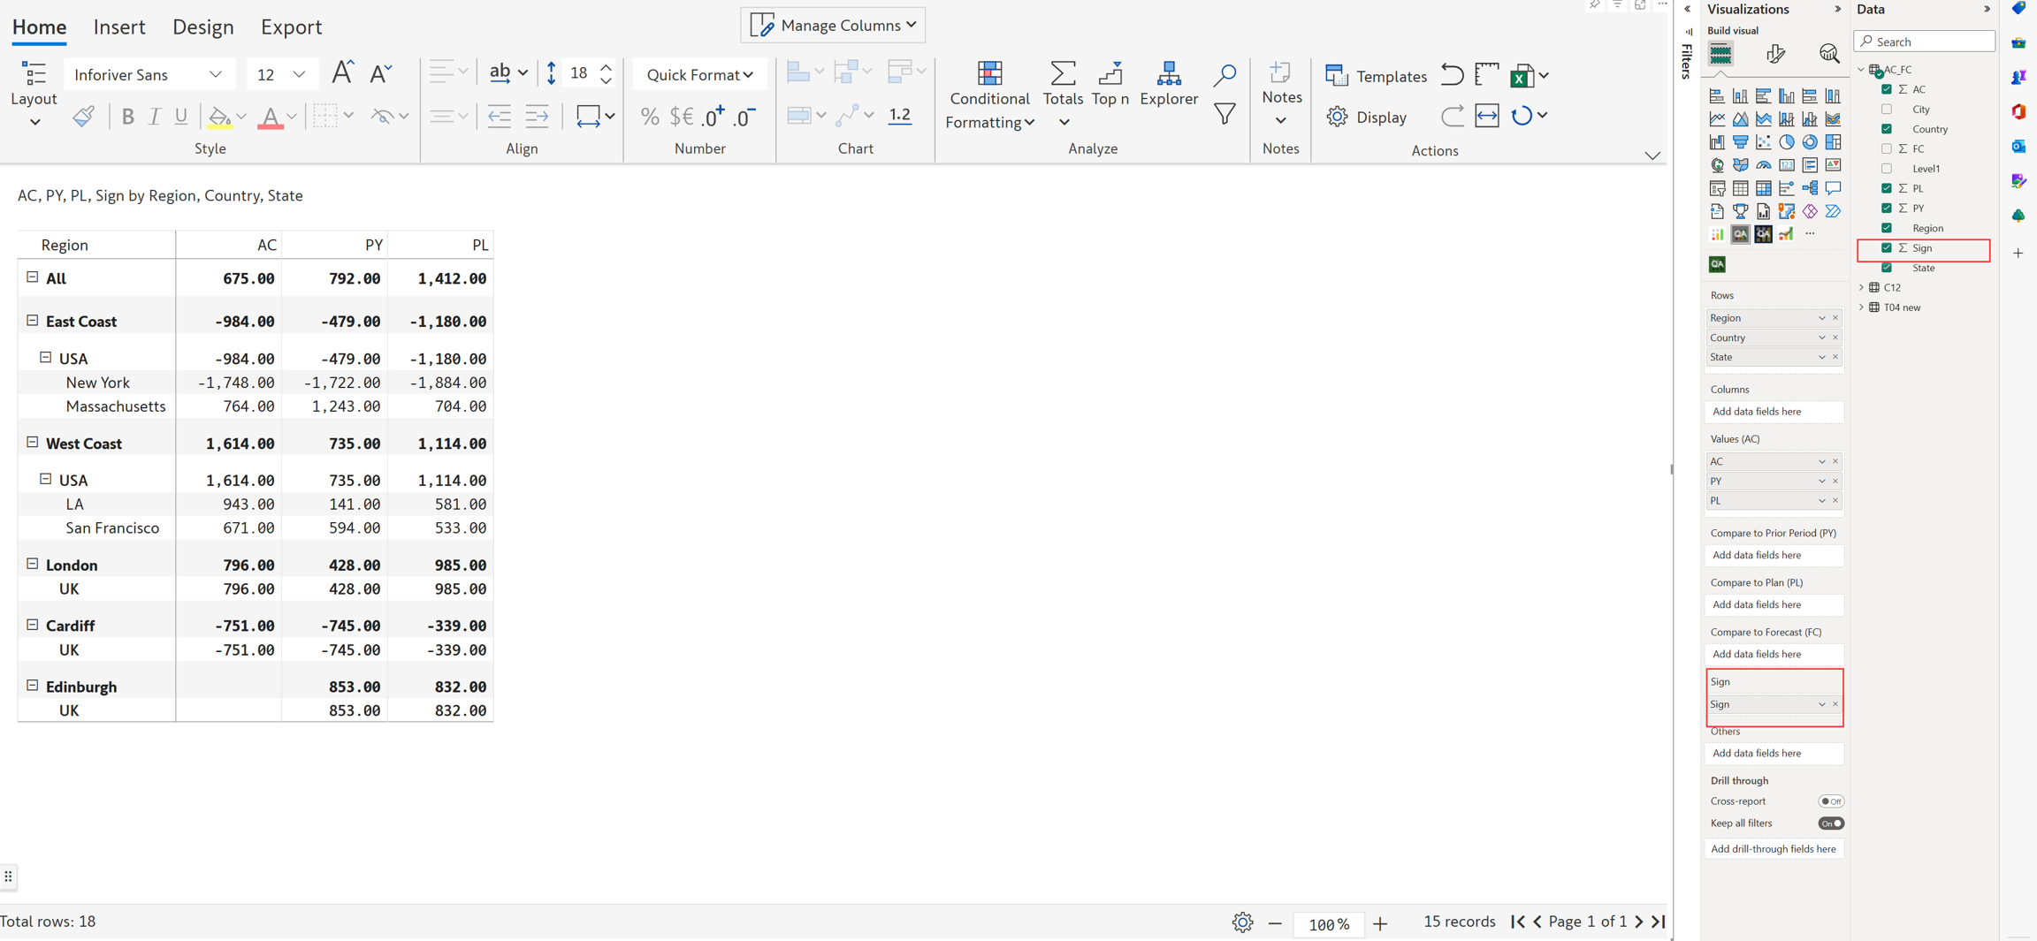Click the Templates button
The width and height of the screenshot is (2037, 941).
coord(1377,76)
